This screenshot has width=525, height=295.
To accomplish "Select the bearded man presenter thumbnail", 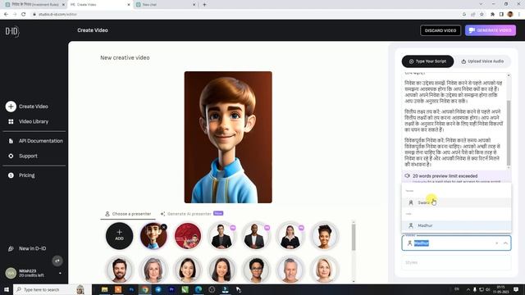I will tap(119, 270).
